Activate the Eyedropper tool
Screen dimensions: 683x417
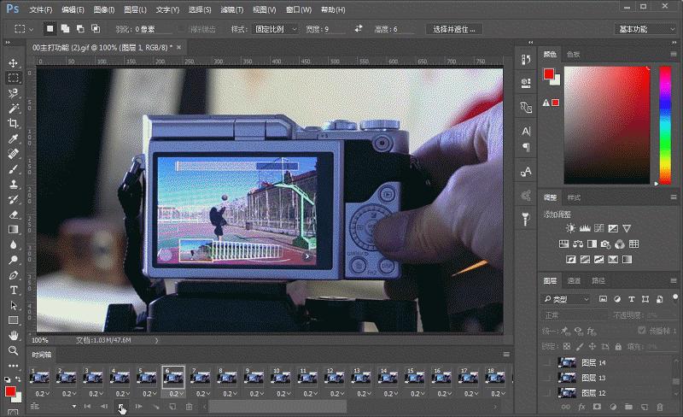(x=14, y=139)
